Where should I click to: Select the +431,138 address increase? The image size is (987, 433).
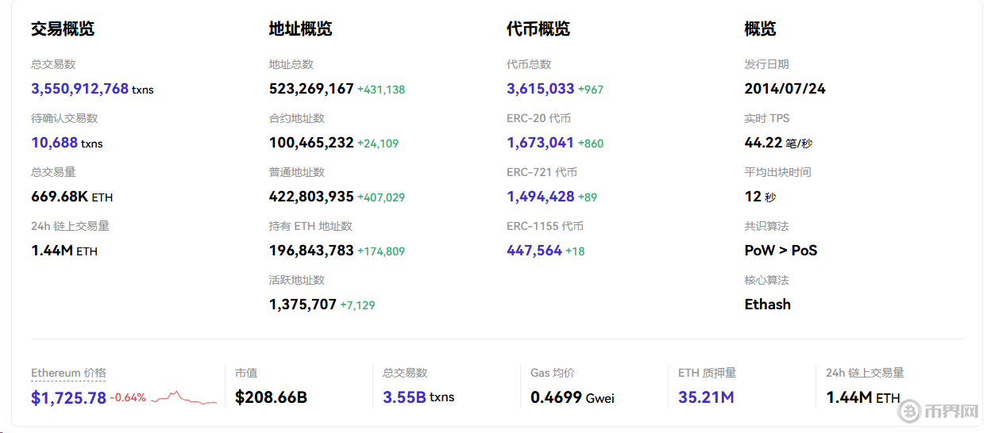point(381,90)
